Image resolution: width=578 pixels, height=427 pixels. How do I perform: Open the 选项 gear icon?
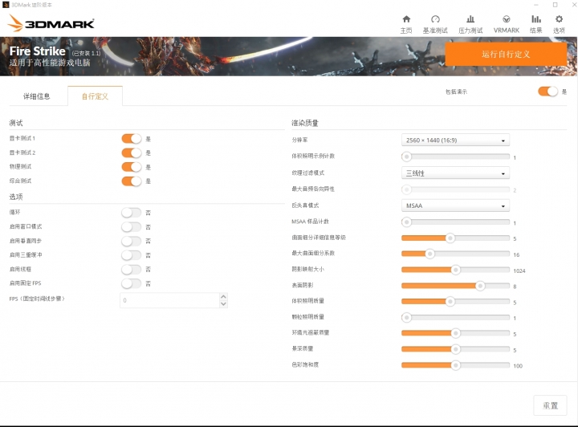(x=559, y=19)
